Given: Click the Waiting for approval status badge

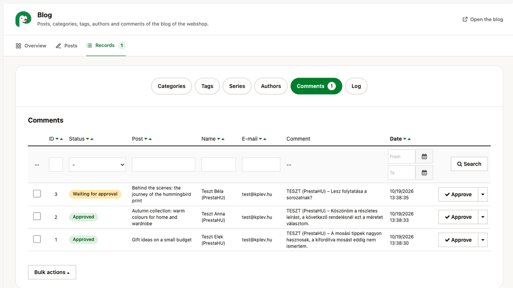Looking at the screenshot, I should 95,194.
